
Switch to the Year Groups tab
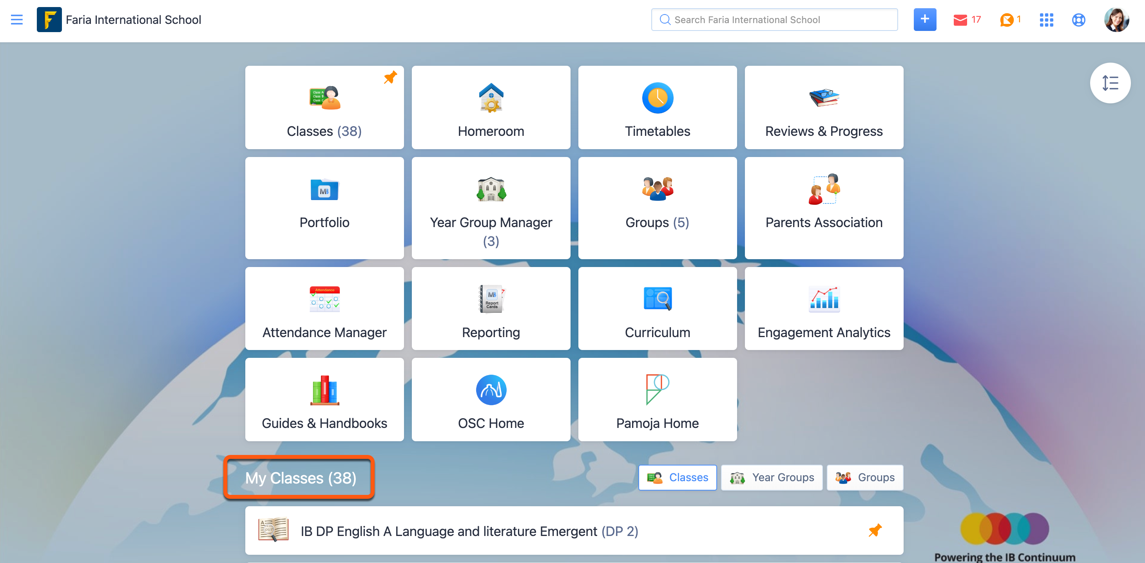[x=772, y=477]
